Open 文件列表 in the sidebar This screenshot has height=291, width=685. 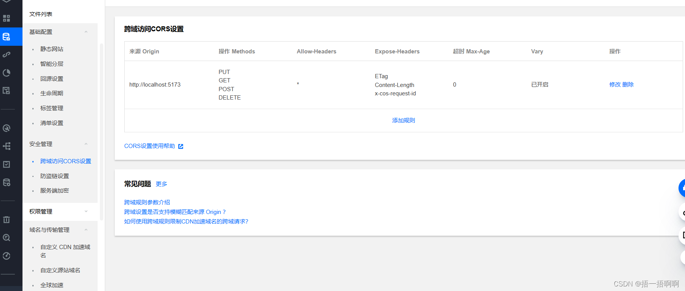point(41,14)
